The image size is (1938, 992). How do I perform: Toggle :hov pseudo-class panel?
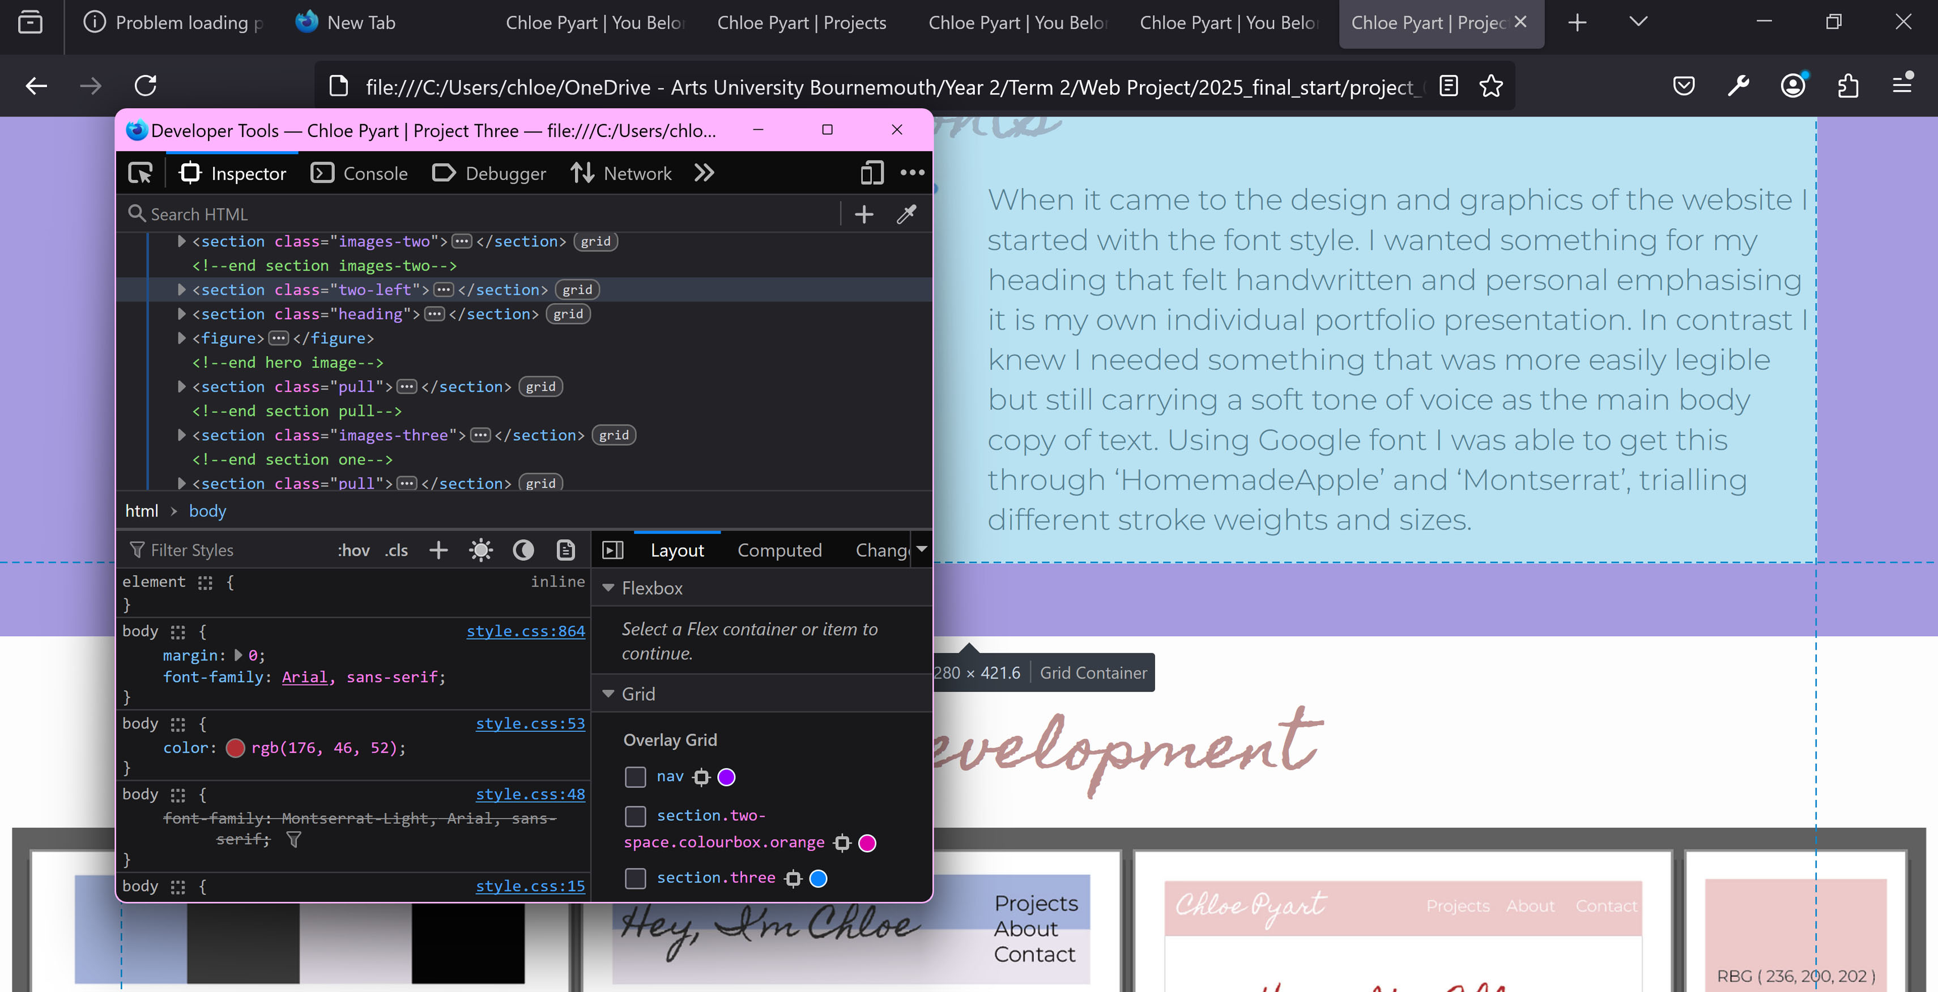coord(353,550)
